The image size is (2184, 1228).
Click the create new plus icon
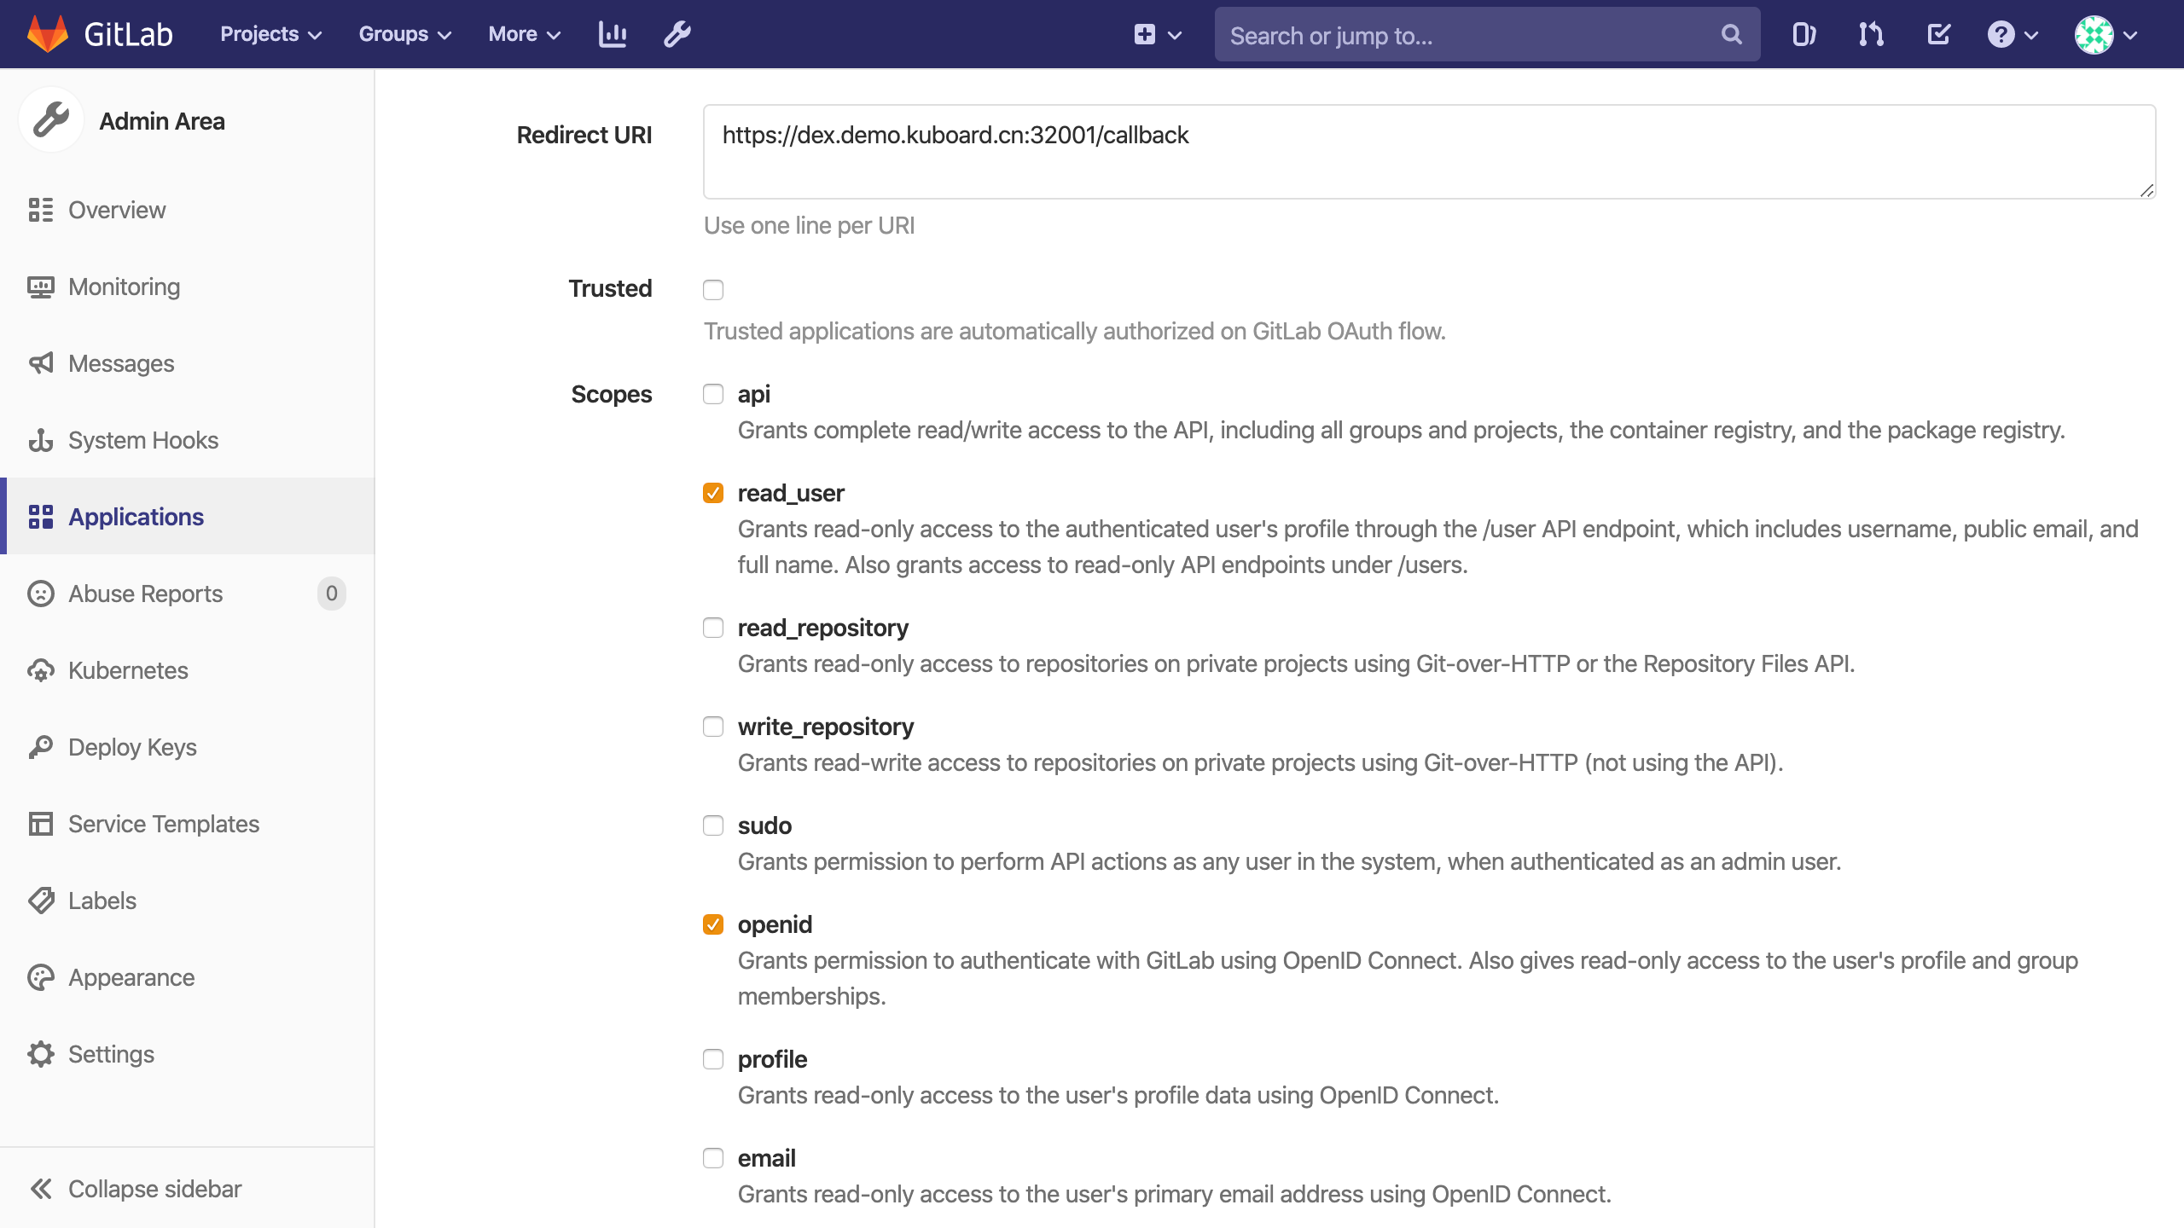[x=1145, y=33]
